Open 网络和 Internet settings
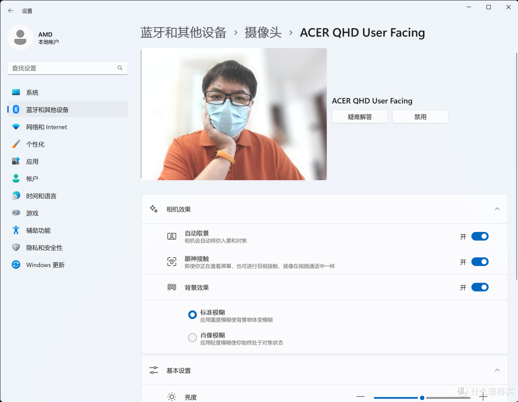This screenshot has height=402, width=518. coord(68,127)
